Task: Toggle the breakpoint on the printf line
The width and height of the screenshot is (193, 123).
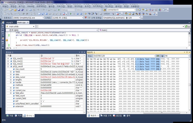Action: [x=7, y=40]
